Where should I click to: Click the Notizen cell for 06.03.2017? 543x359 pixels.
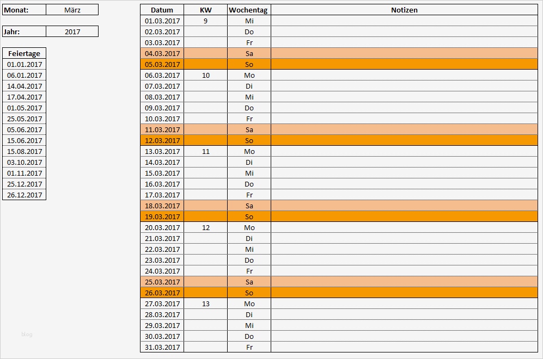tap(404, 75)
